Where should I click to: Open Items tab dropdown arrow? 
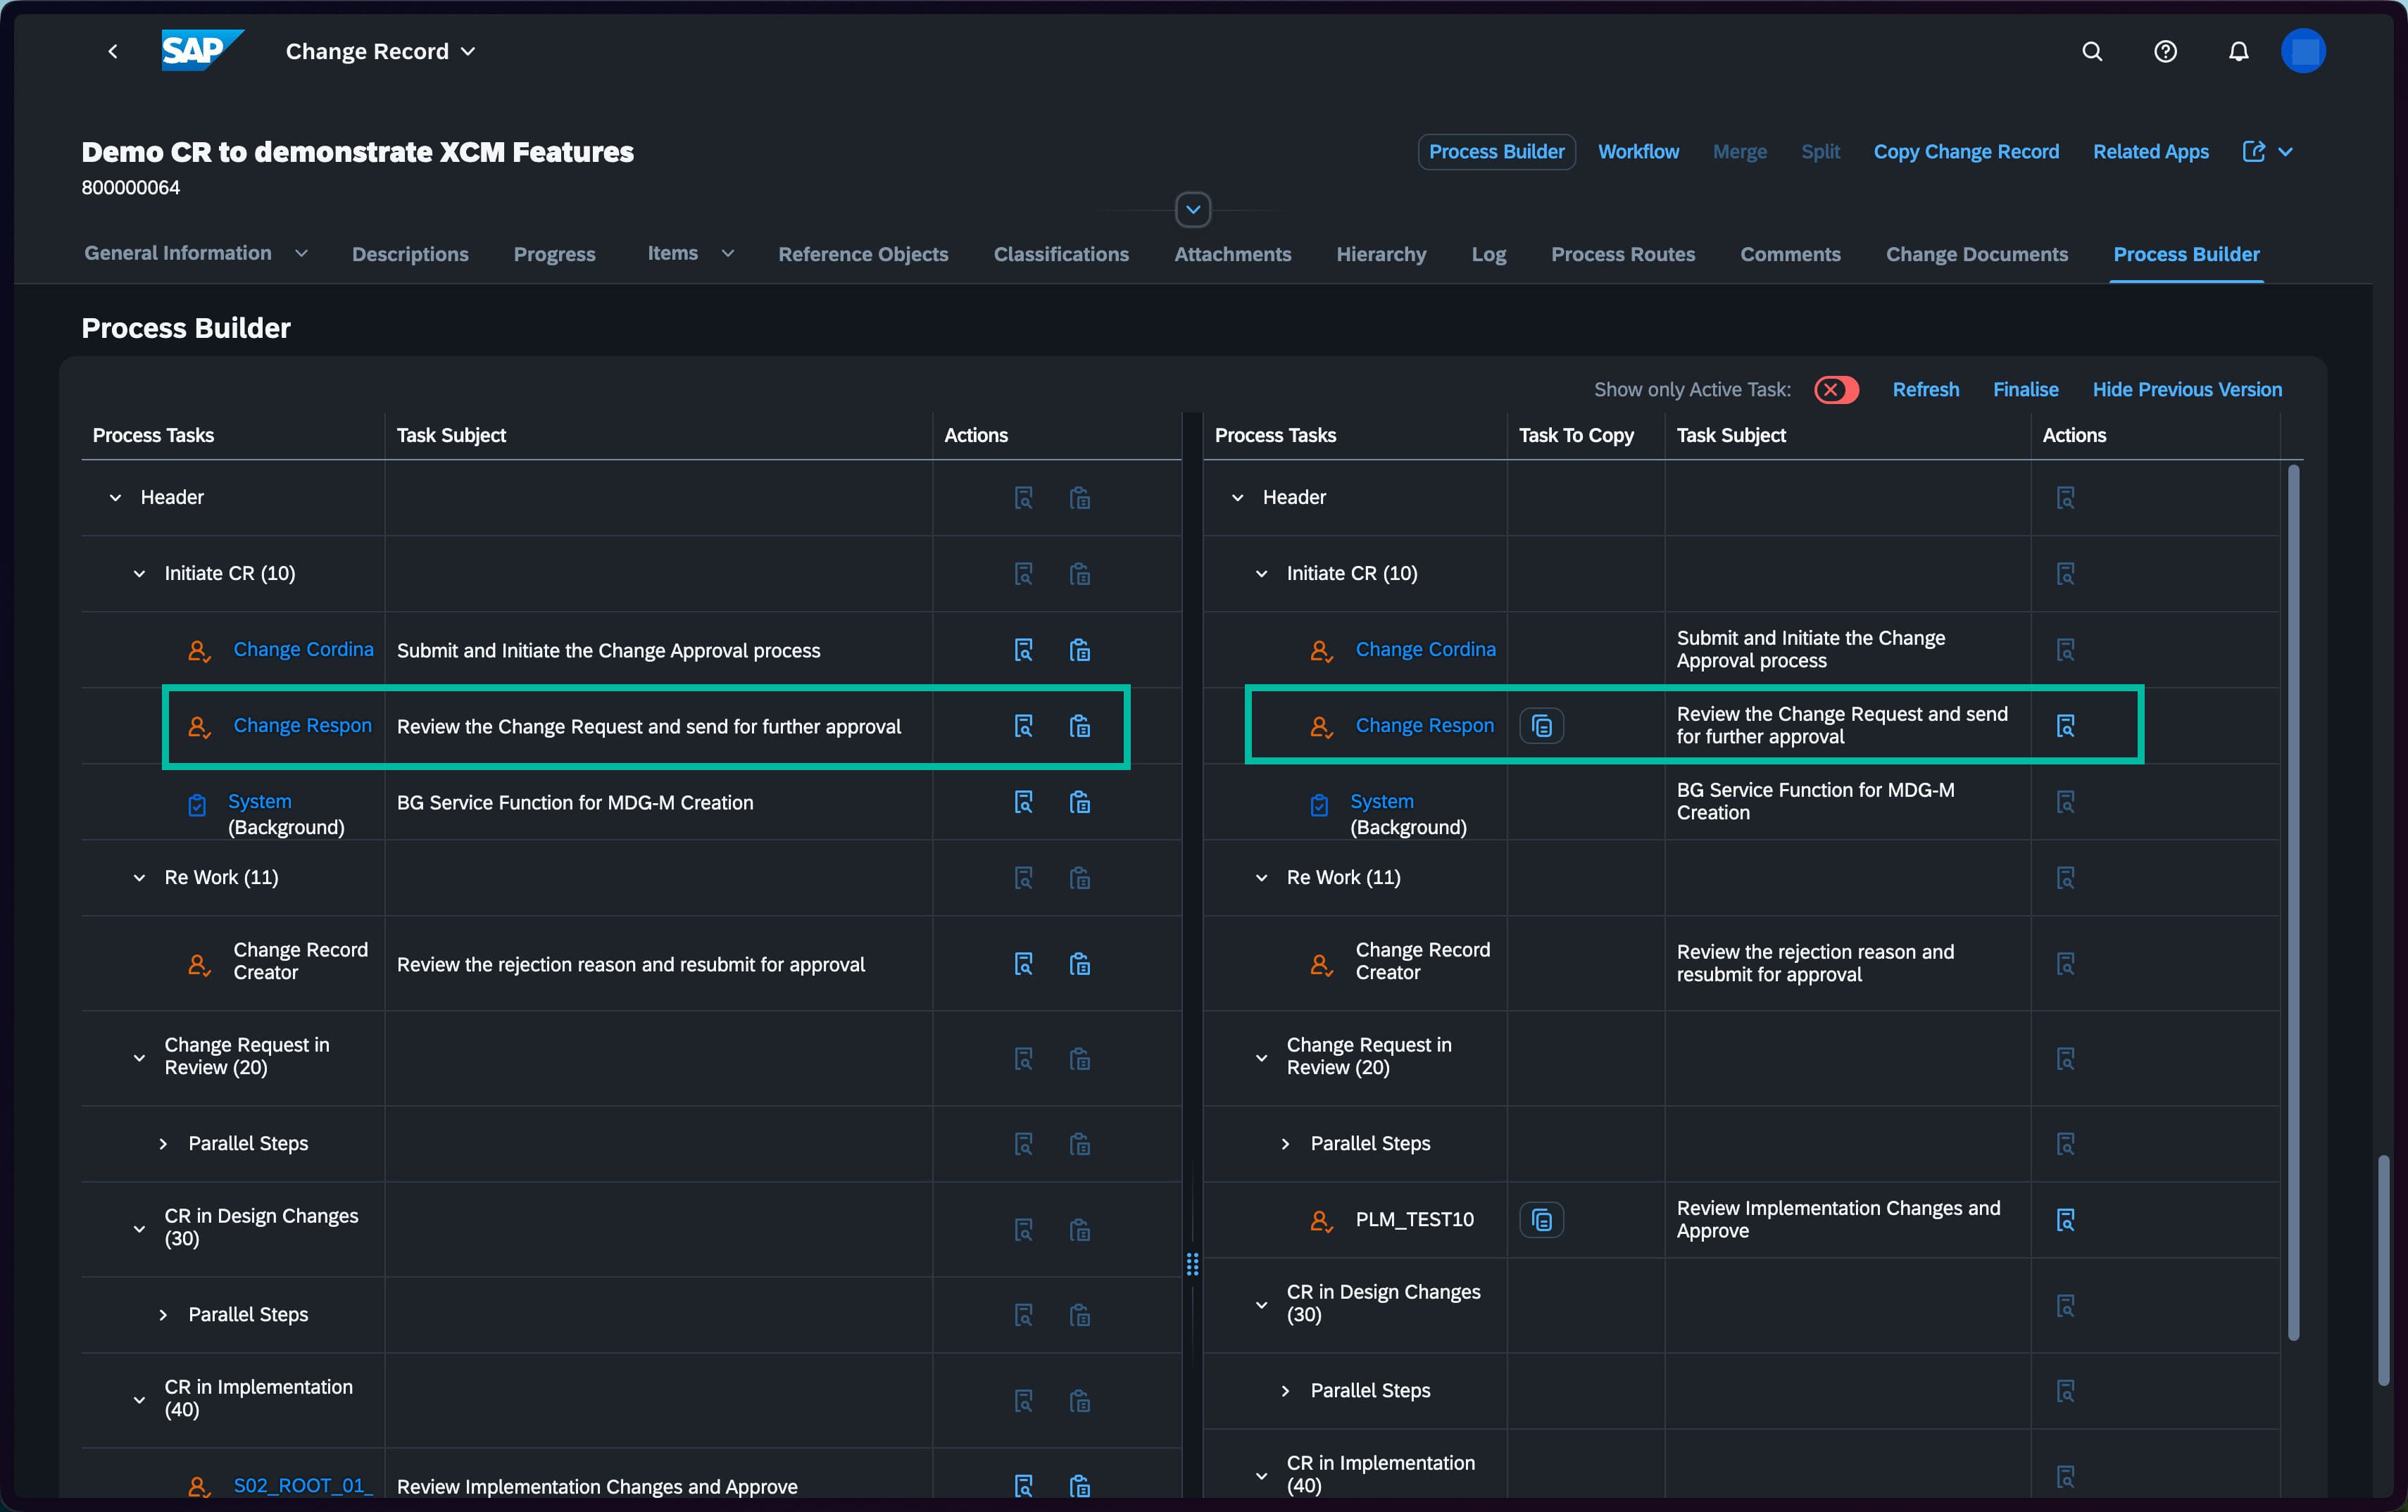tap(728, 254)
